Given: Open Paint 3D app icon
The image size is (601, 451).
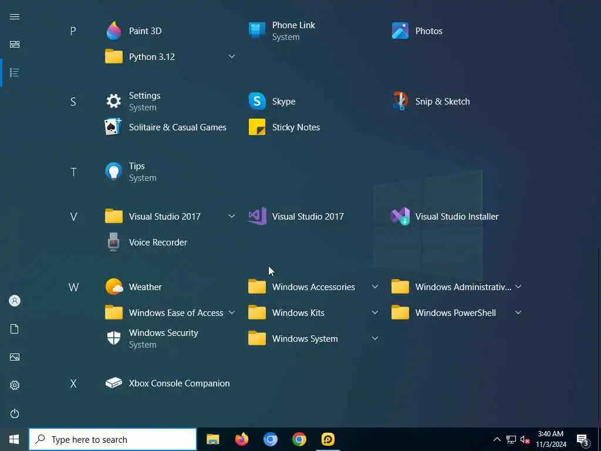Looking at the screenshot, I should pos(114,31).
